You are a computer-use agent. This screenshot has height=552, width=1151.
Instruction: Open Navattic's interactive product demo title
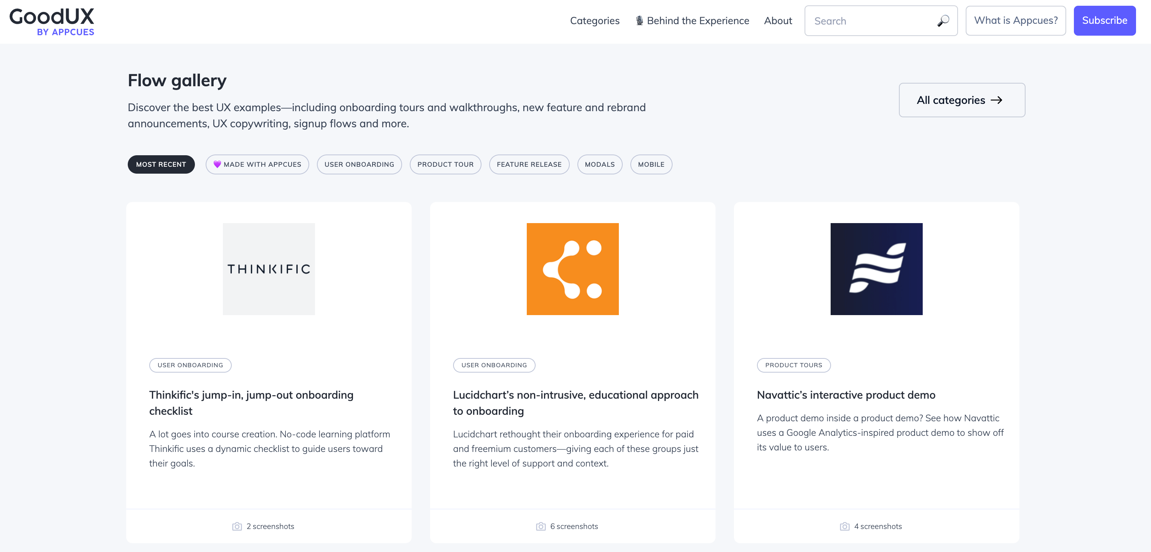846,395
